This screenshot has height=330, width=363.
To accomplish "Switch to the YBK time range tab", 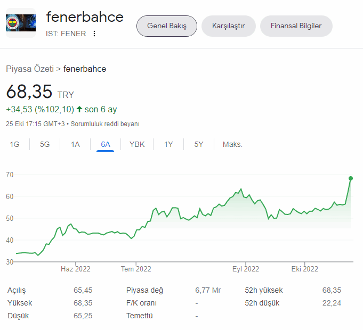I will pyautogui.click(x=137, y=144).
